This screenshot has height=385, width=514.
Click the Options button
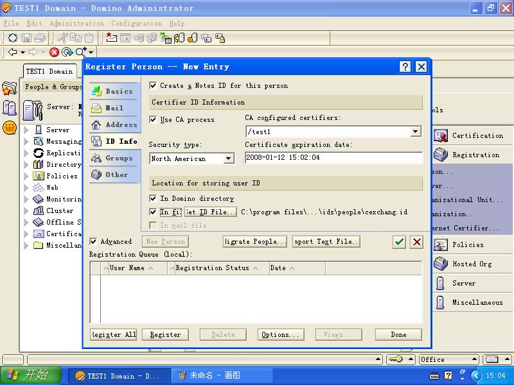pos(281,334)
